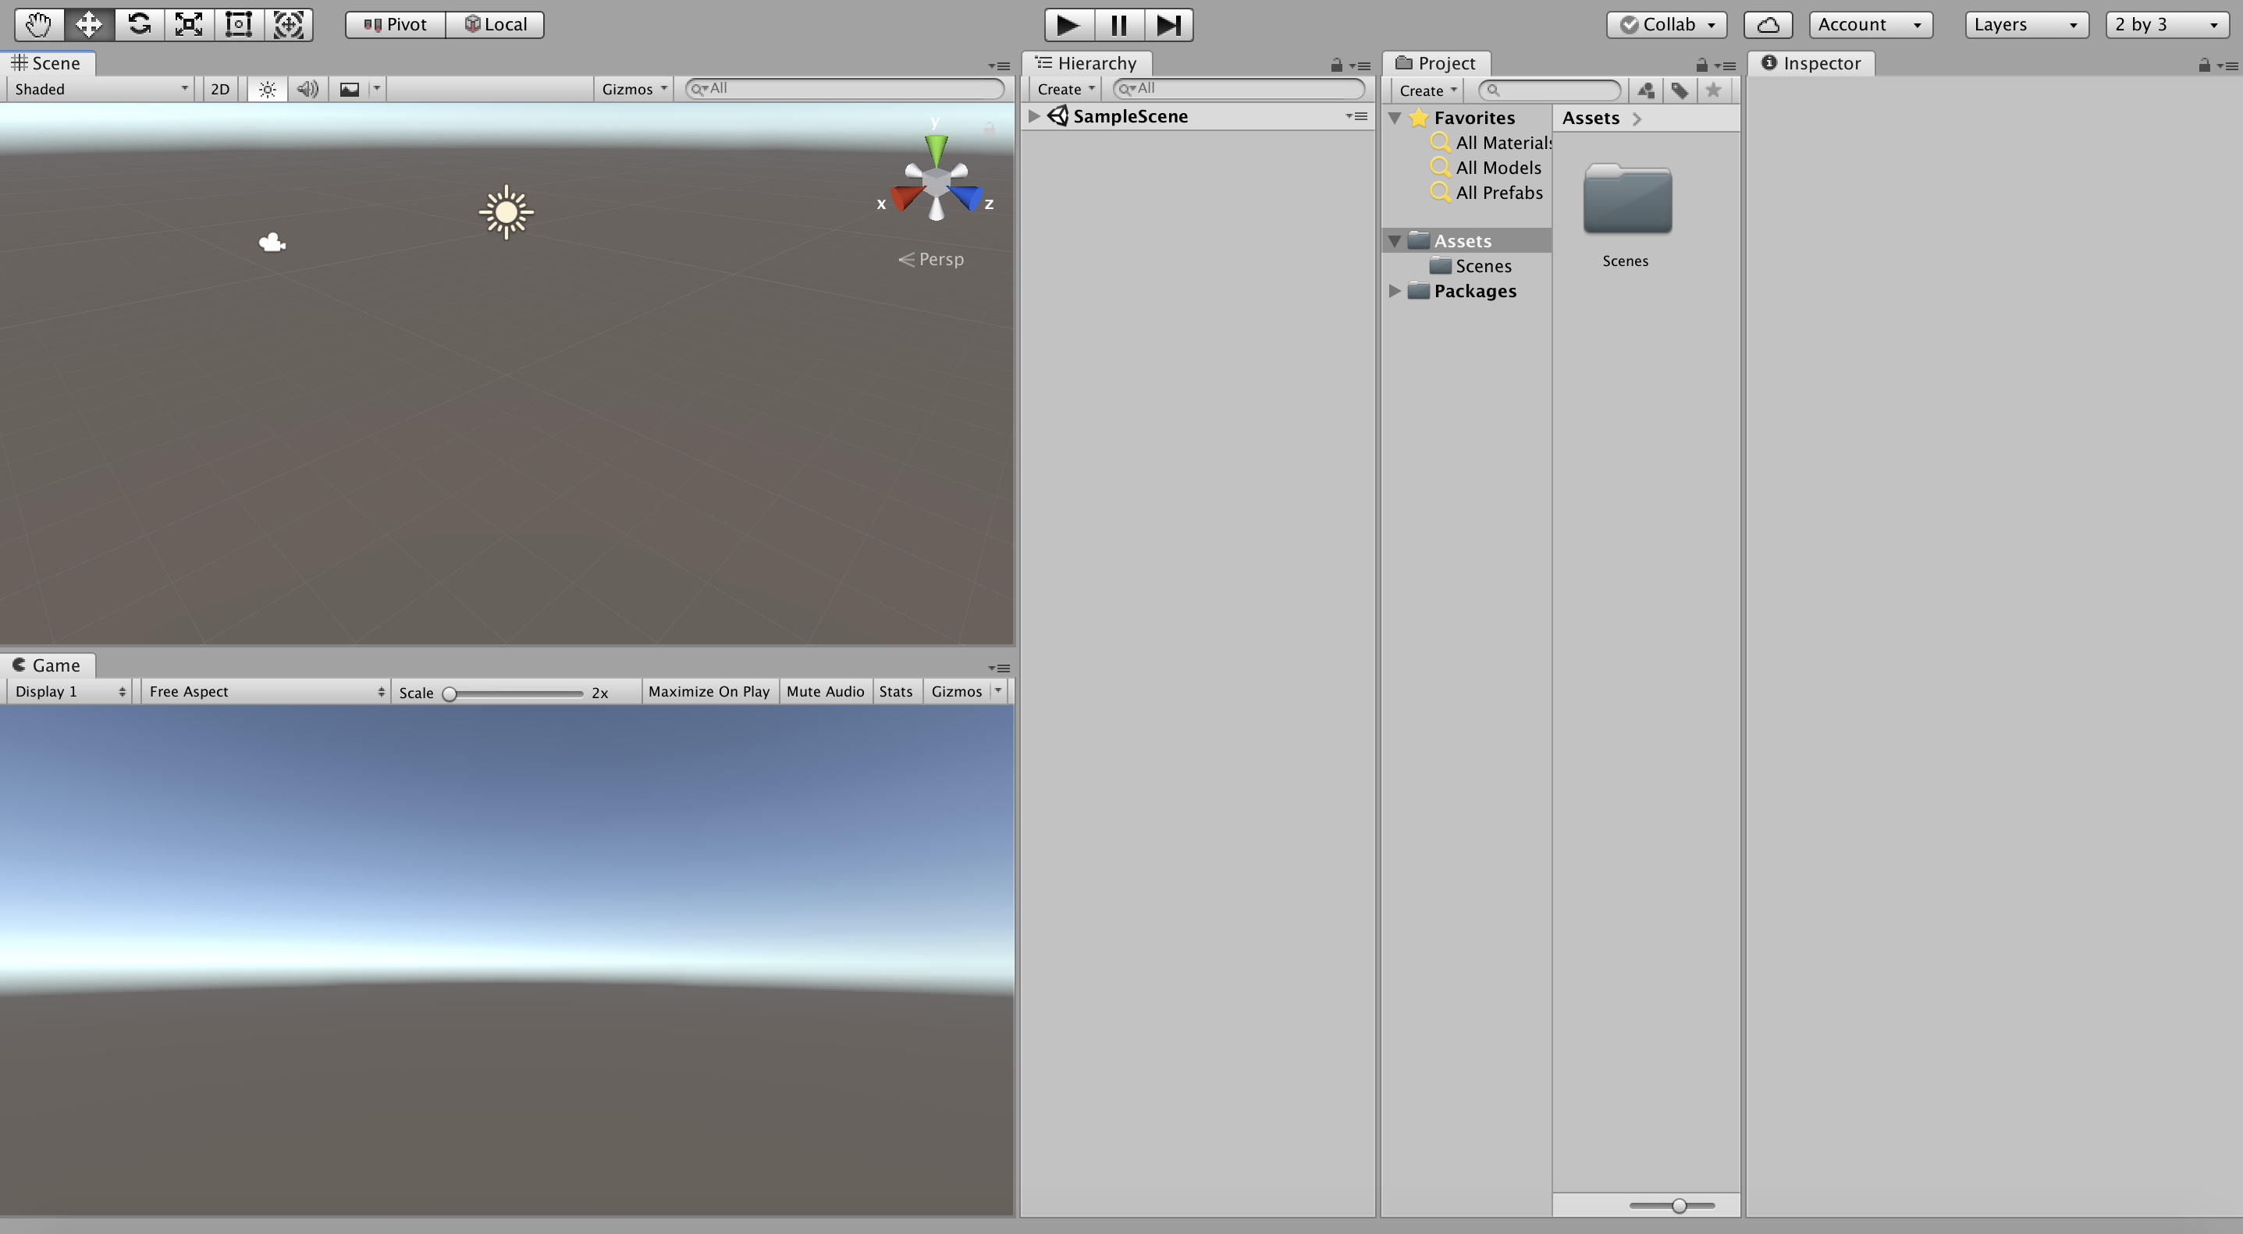Screen dimensions: 2243x1234
Task: Click the Stats button in Game view
Action: coord(895,692)
